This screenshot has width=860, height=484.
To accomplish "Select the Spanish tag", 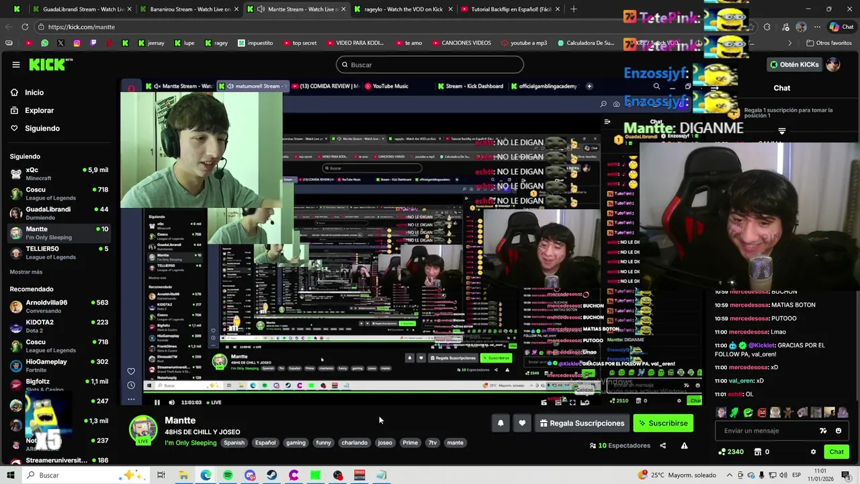I will (234, 442).
